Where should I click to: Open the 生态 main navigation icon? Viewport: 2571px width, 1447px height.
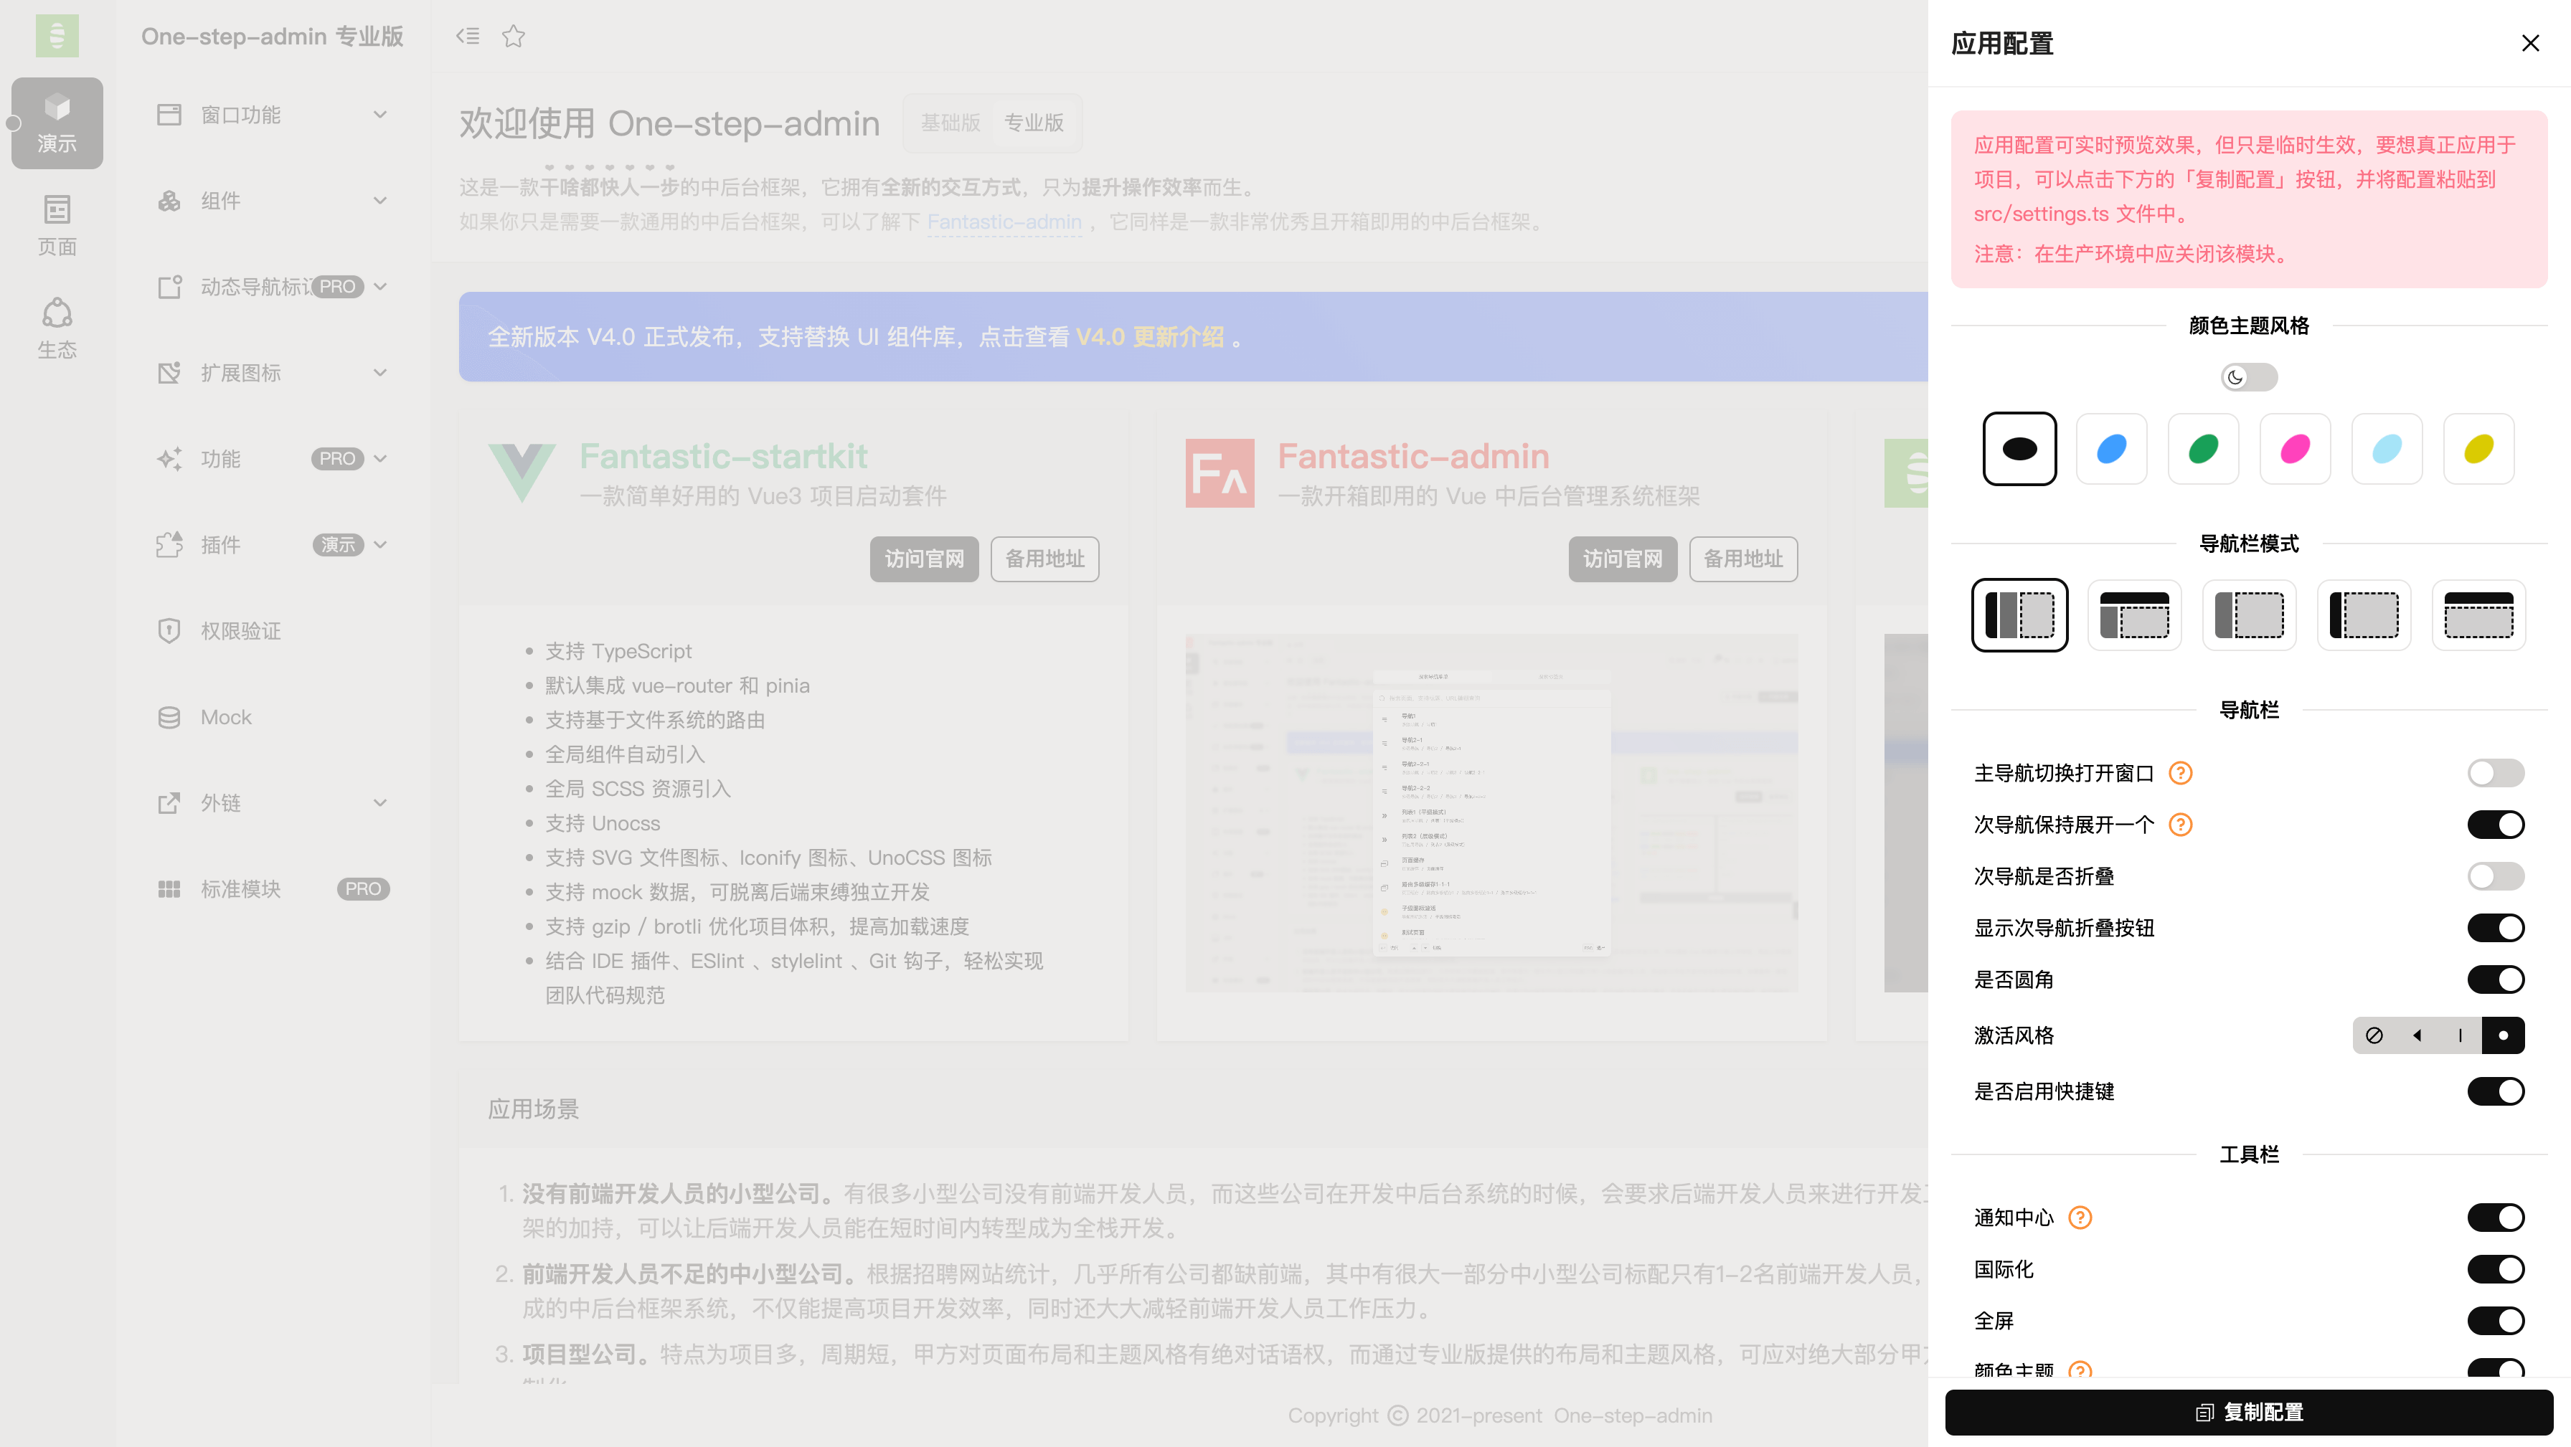pyautogui.click(x=57, y=327)
